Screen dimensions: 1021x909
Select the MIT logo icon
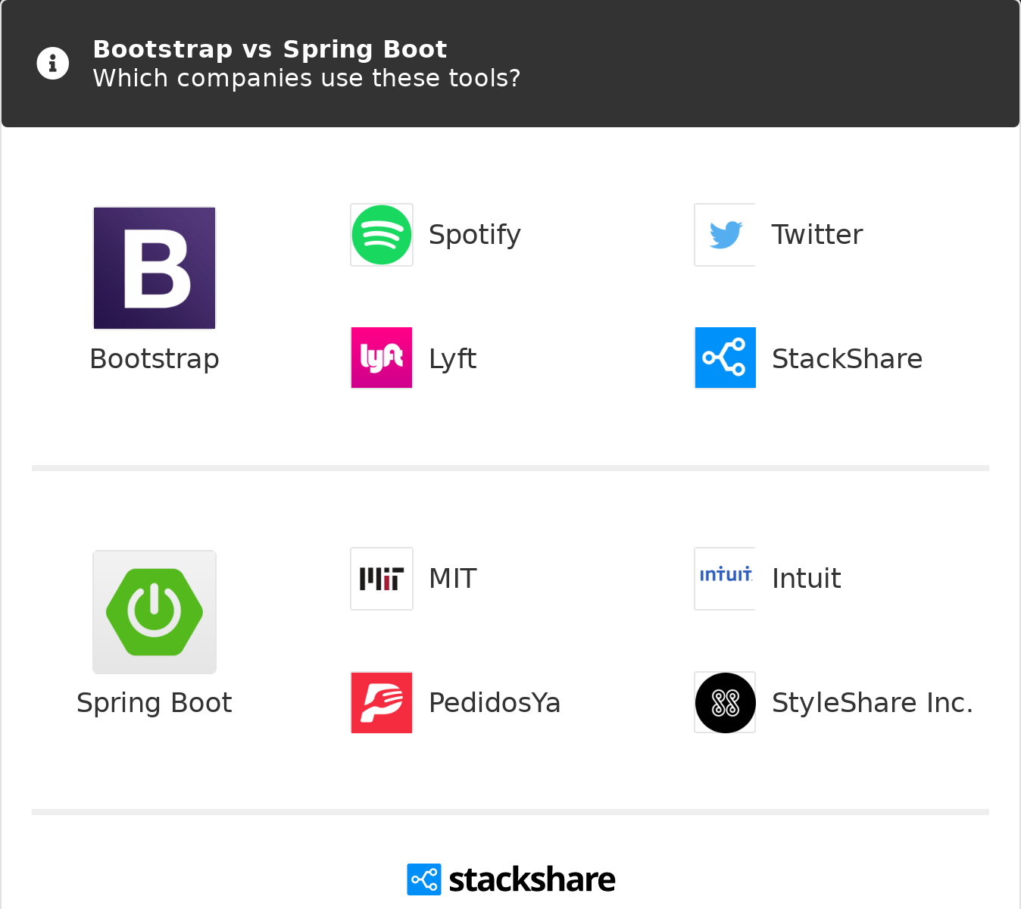(x=382, y=579)
